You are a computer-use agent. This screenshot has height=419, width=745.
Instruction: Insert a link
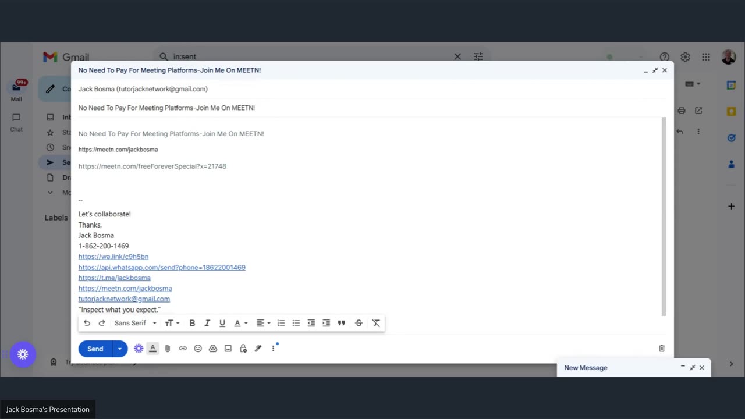[183, 348]
